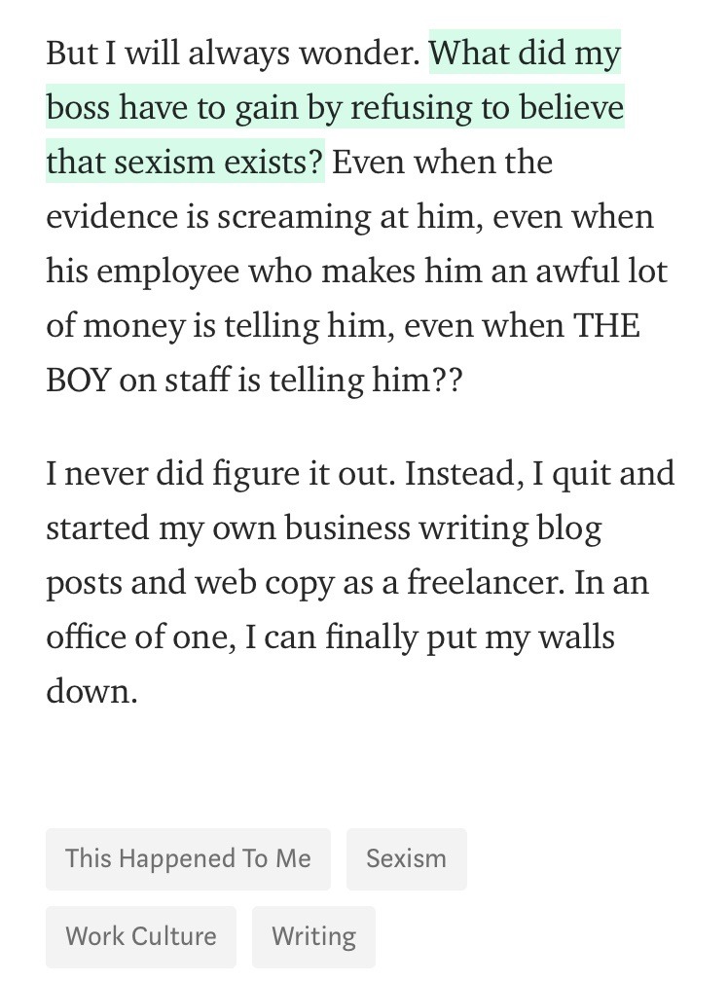728x982 pixels.
Task: Tap the text "BOY on staff is telling him??"
Action: coord(254,380)
